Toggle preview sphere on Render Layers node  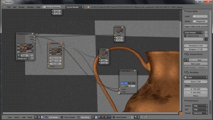tap(33, 34)
